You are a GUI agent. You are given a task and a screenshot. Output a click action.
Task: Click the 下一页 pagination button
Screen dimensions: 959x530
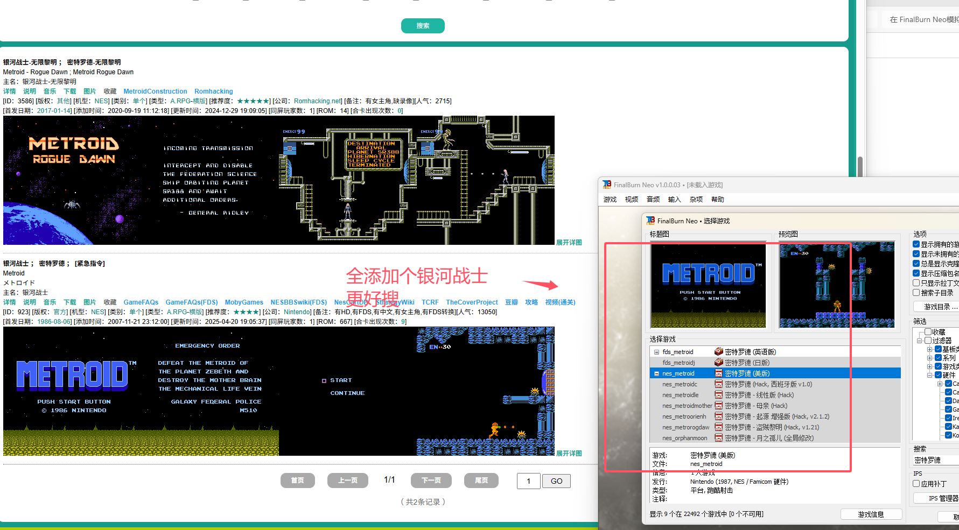pos(431,480)
